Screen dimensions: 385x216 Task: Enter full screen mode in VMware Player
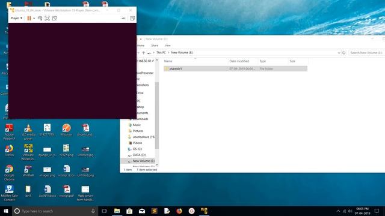tap(47, 19)
